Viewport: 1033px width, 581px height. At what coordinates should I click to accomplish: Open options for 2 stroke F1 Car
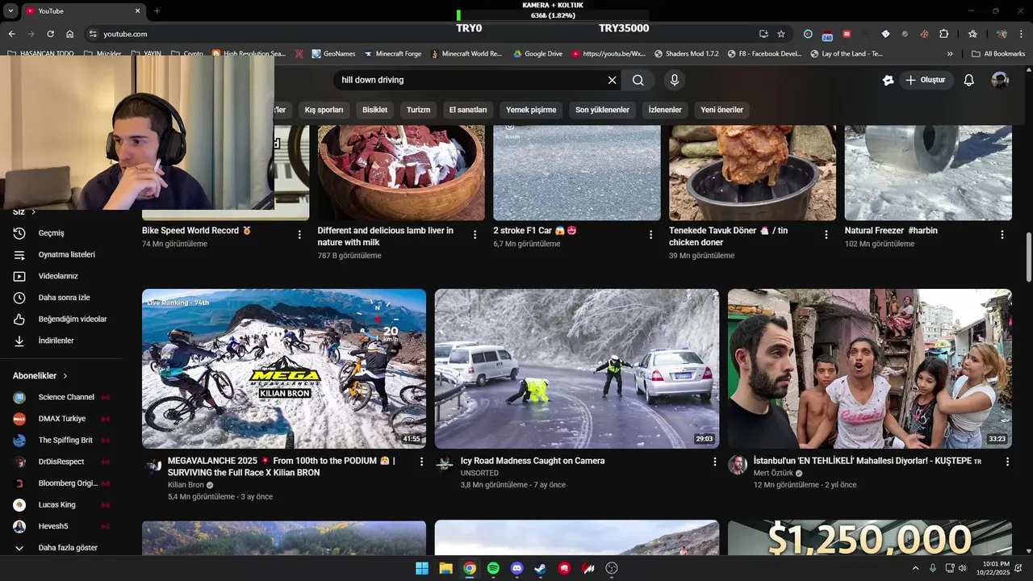[650, 235]
